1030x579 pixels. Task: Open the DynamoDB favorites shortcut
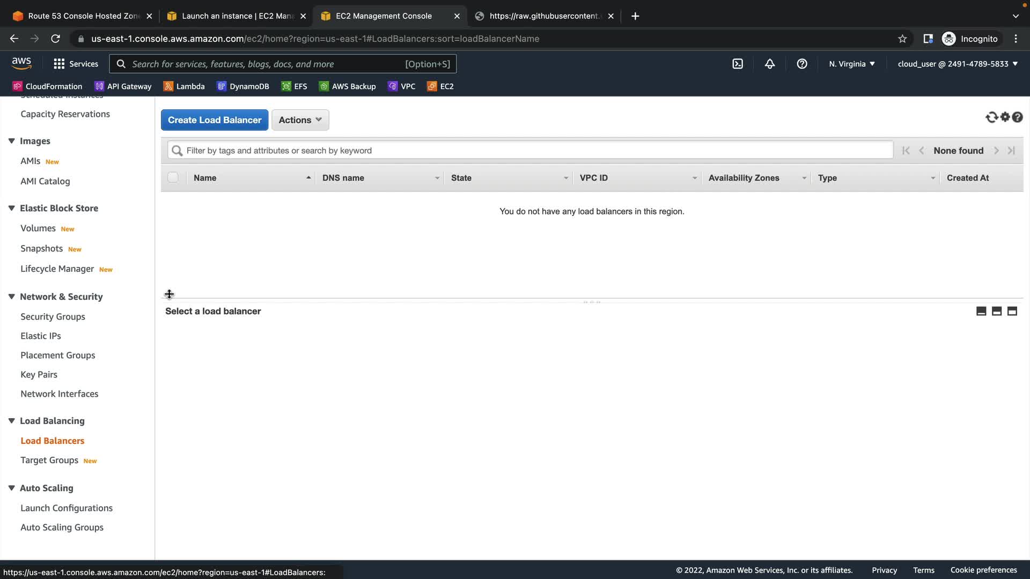click(x=243, y=86)
